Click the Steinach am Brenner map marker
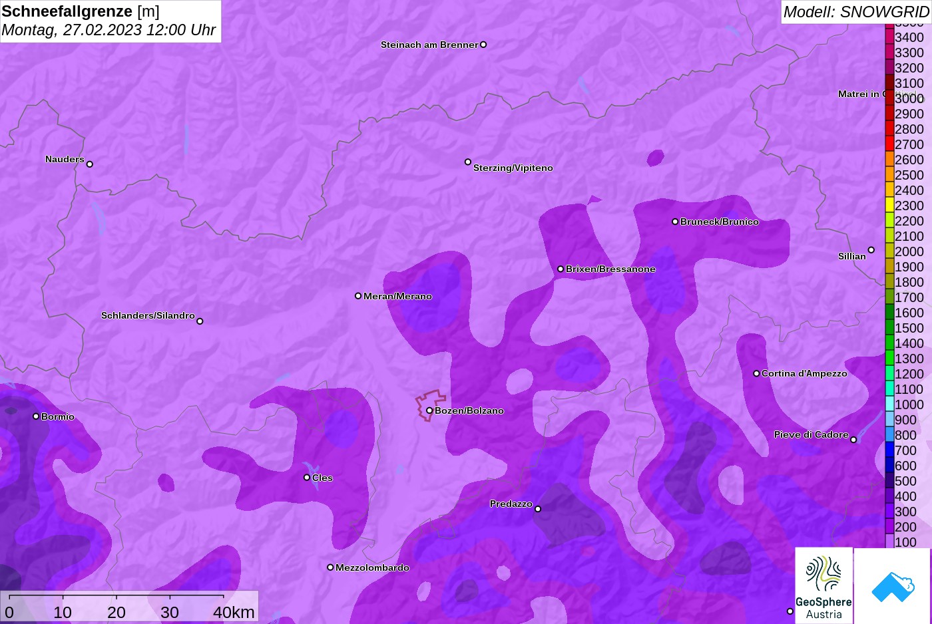The height and width of the screenshot is (624, 932). click(x=483, y=45)
